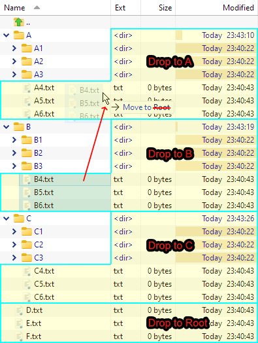Select the F.txt file name
258x343 pixels.
33,337
